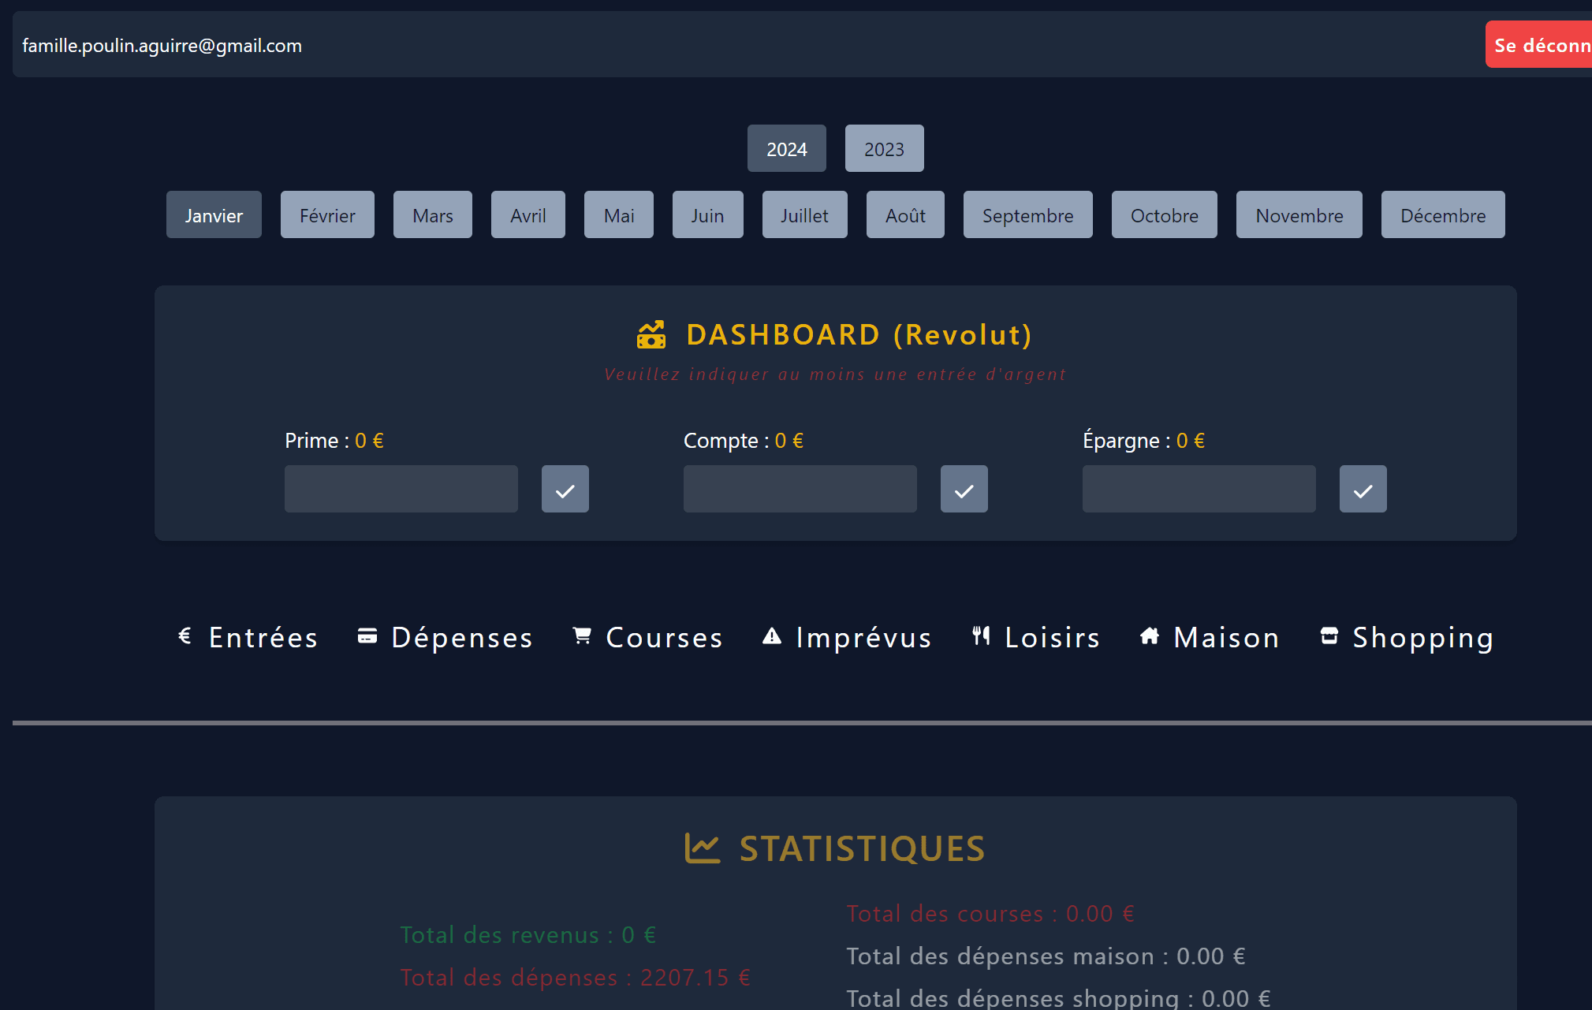Click 'Total des revenus : 0 €' text

tap(528, 935)
